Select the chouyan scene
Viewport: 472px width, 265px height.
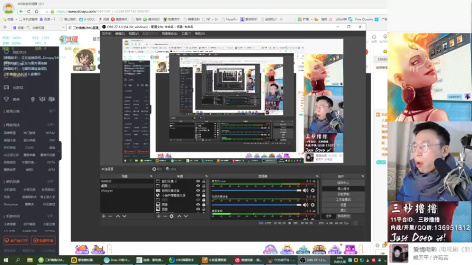click(127, 190)
